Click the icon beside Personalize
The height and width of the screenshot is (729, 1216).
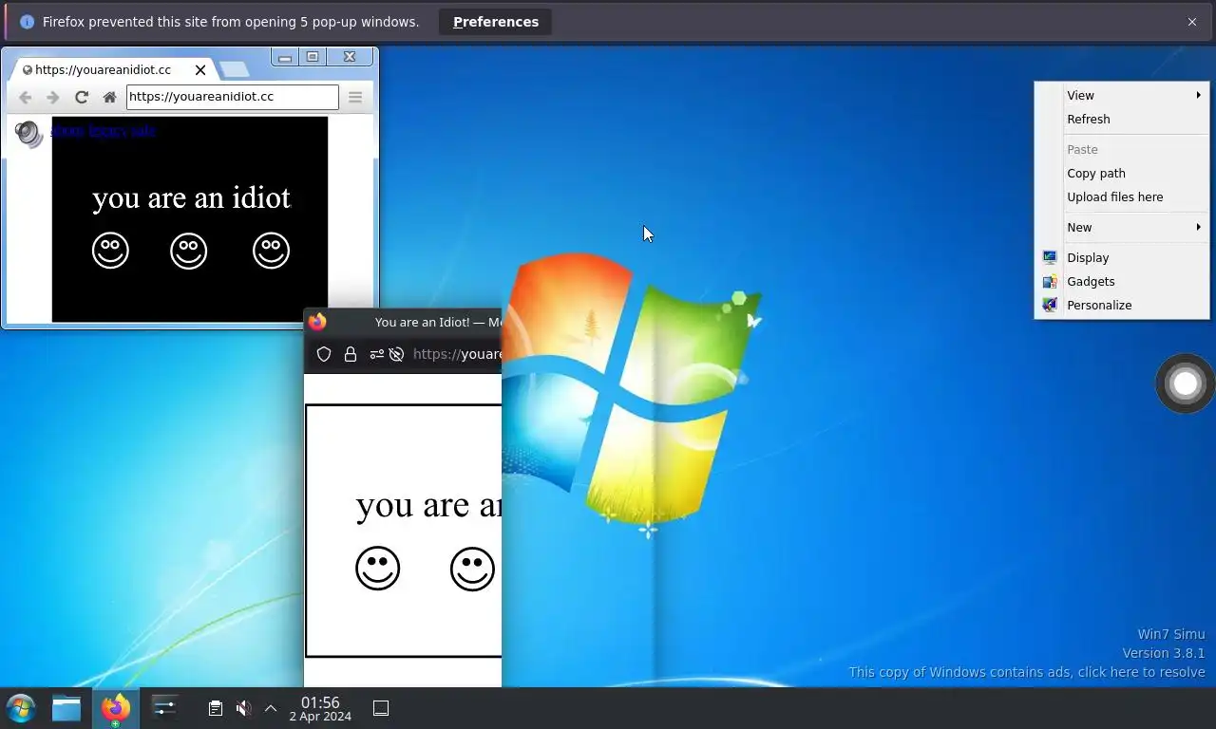pyautogui.click(x=1049, y=305)
